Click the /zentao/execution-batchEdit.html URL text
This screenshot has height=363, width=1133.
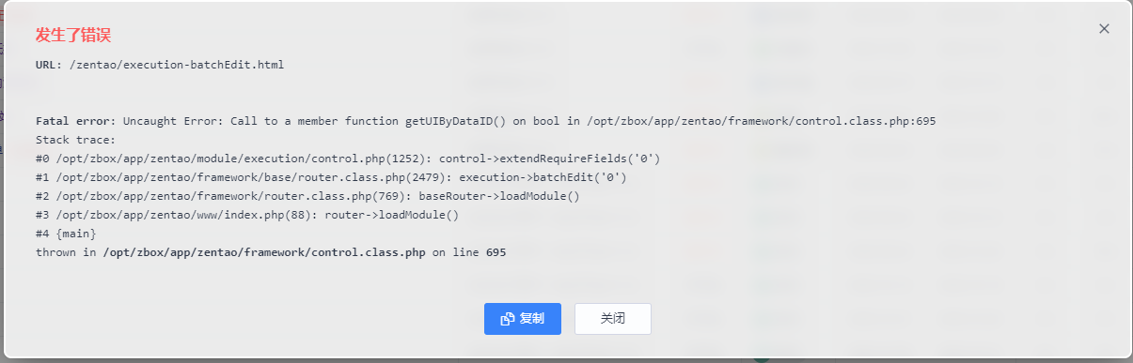coord(177,65)
